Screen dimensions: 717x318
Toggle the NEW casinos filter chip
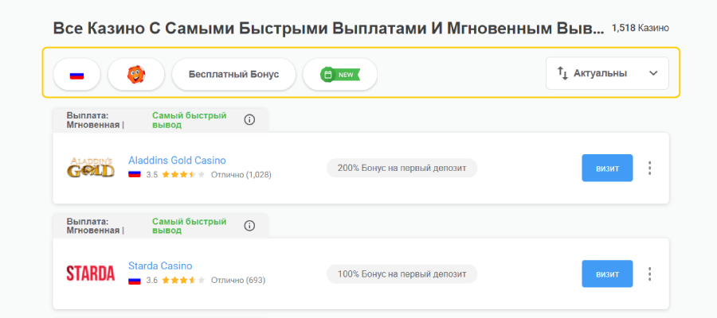(339, 74)
